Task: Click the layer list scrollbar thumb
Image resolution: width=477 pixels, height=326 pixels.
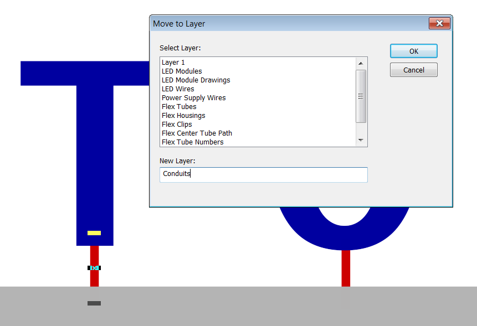Action: (361, 96)
